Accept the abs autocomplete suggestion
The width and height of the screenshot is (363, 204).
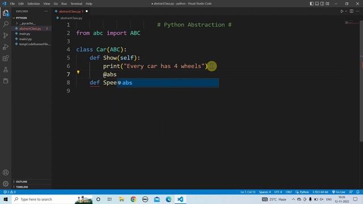tap(168, 83)
